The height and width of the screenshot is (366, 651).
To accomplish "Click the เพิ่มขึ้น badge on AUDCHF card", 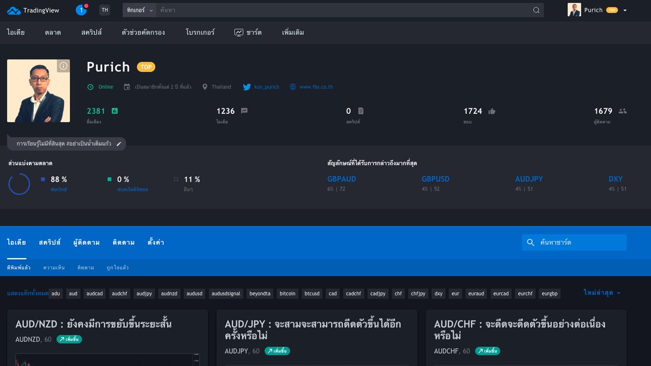I will click(x=488, y=351).
